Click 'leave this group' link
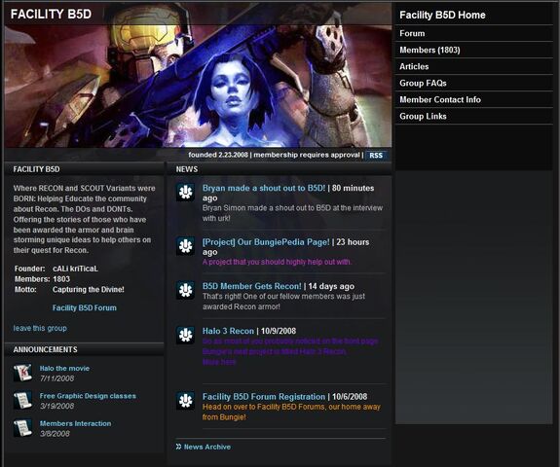This screenshot has width=560, height=467. [40, 328]
